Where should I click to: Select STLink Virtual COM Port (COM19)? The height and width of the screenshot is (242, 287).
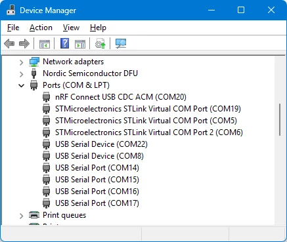pyautogui.click(x=148, y=109)
